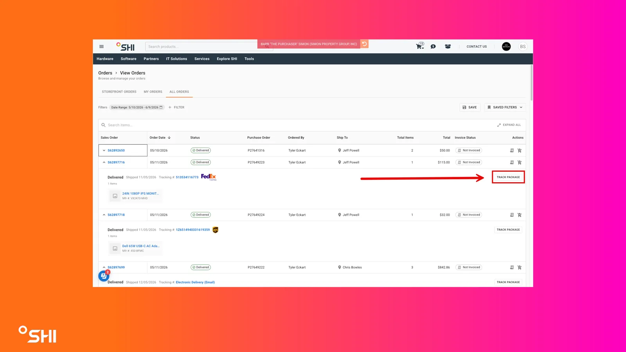
Task: Open the Hardware menu
Action: pos(105,59)
